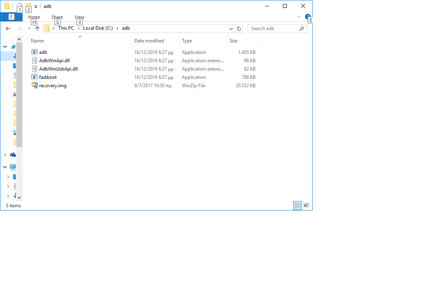Open the Home ribbon tab
The height and width of the screenshot is (306, 439).
34,17
